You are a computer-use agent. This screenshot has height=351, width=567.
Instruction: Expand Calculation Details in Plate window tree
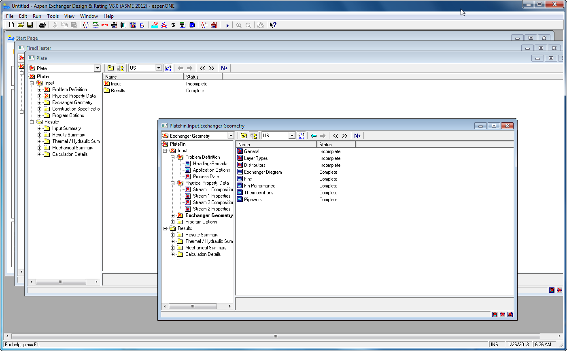click(x=40, y=154)
